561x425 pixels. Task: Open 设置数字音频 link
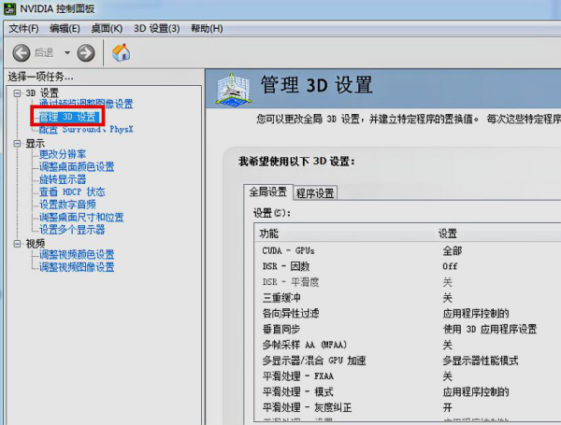pos(67,205)
